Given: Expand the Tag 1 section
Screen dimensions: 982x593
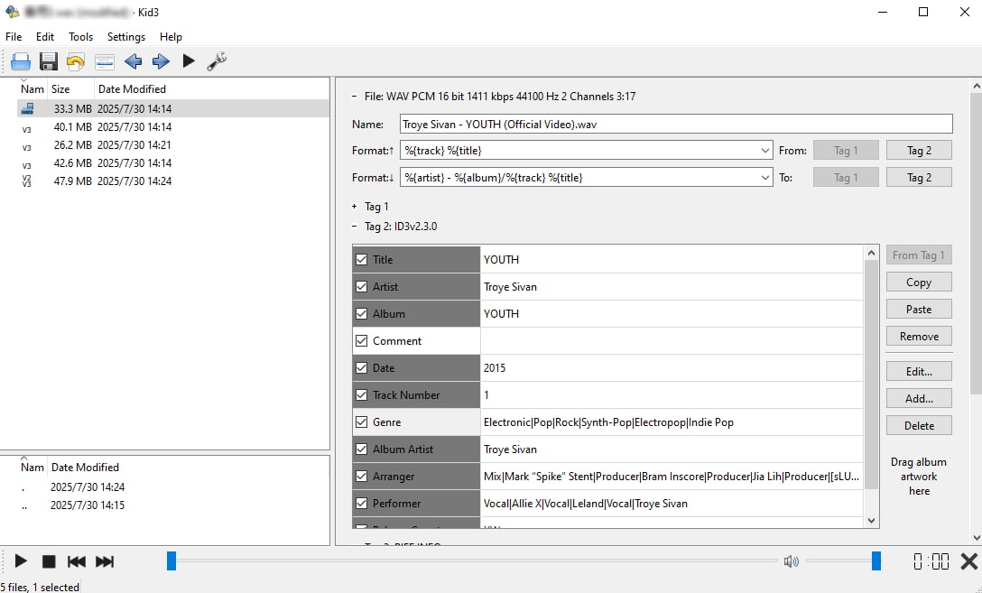Looking at the screenshot, I should [355, 207].
